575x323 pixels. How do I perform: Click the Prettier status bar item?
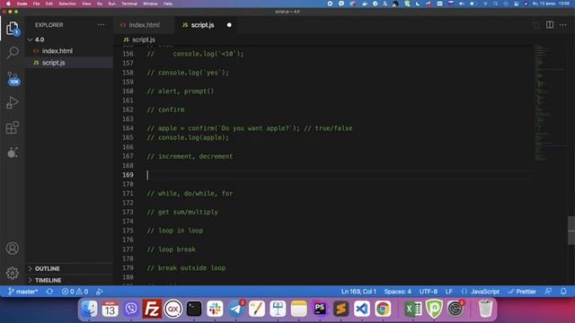pos(522,292)
